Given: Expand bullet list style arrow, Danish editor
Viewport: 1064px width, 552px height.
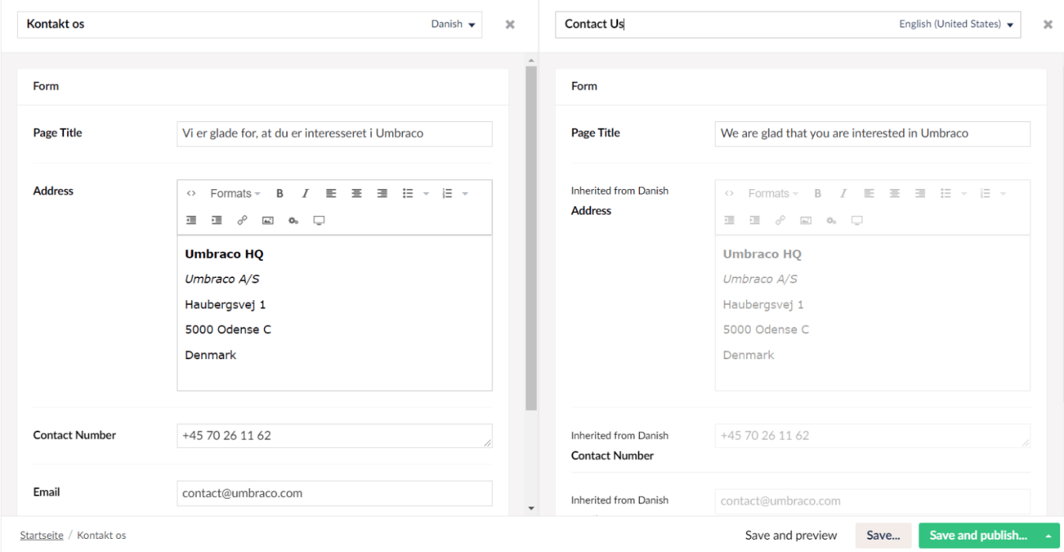Looking at the screenshot, I should point(426,194).
